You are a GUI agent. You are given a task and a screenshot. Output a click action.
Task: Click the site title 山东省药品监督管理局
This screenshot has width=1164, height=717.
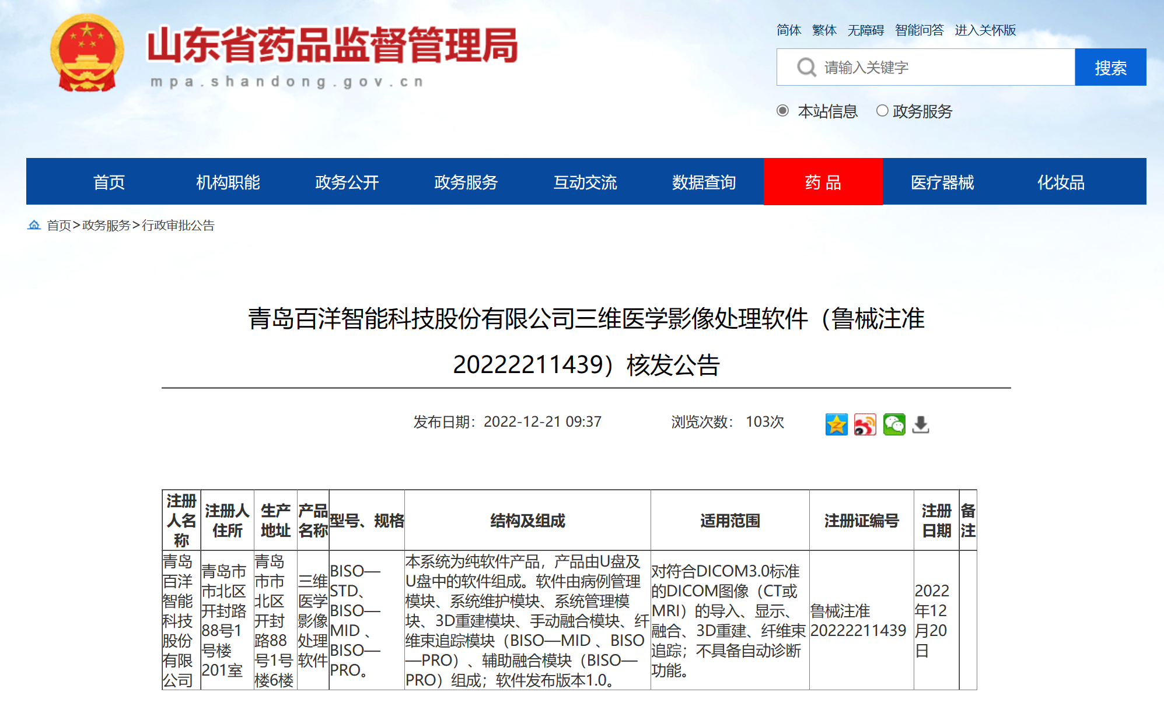pyautogui.click(x=332, y=45)
